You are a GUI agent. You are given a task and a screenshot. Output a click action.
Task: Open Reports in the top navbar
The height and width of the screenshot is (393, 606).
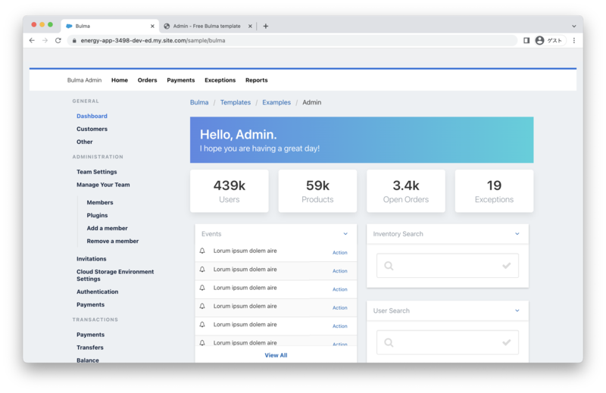pos(257,80)
